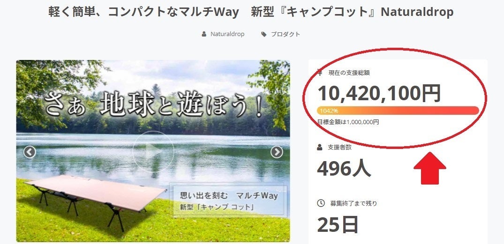Click the 思い出を刻む マルチWay caption box
The image size is (504, 244).
pos(228,201)
